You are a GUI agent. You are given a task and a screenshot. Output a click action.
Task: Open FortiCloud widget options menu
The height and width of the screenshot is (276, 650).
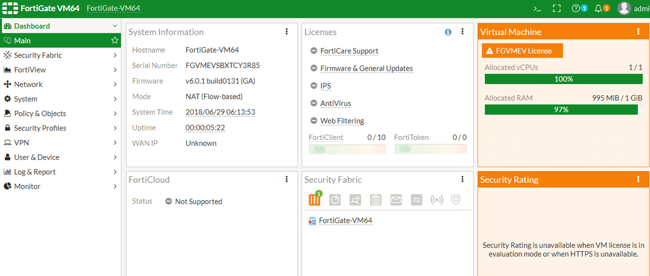[x=287, y=179]
